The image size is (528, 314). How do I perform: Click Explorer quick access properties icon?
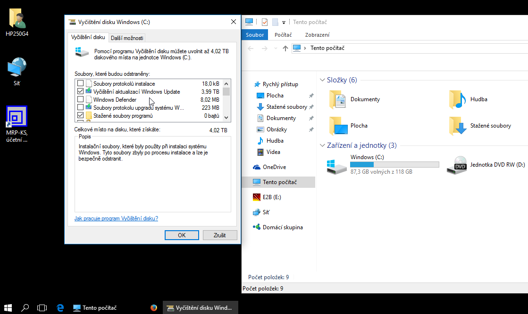click(265, 22)
